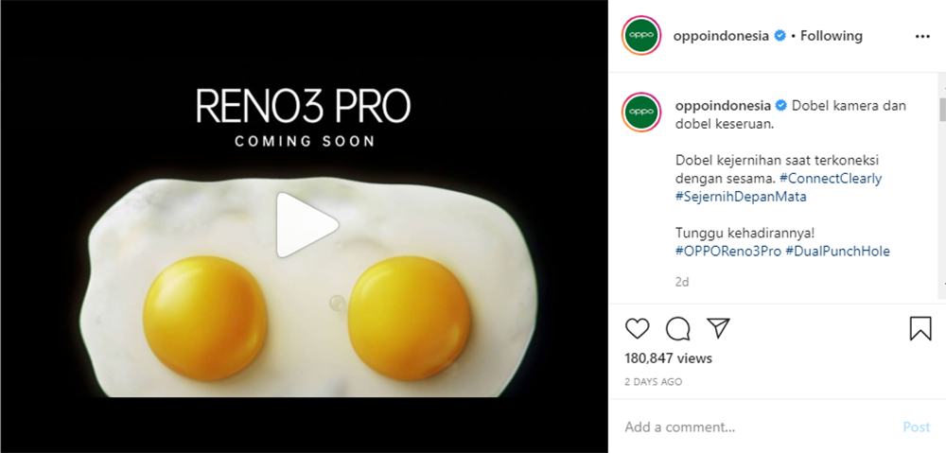
Task: Open comments with the speech bubble icon
Action: pos(677,328)
